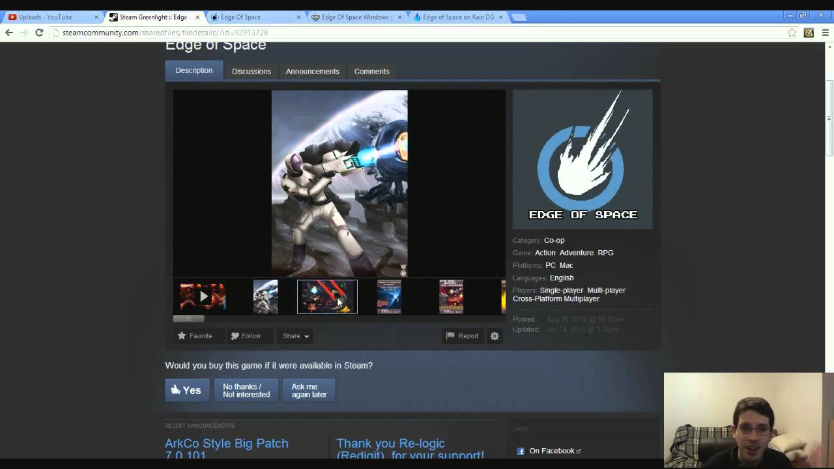Click the thumbnail strip horizontal scrollbar handle

pos(188,319)
